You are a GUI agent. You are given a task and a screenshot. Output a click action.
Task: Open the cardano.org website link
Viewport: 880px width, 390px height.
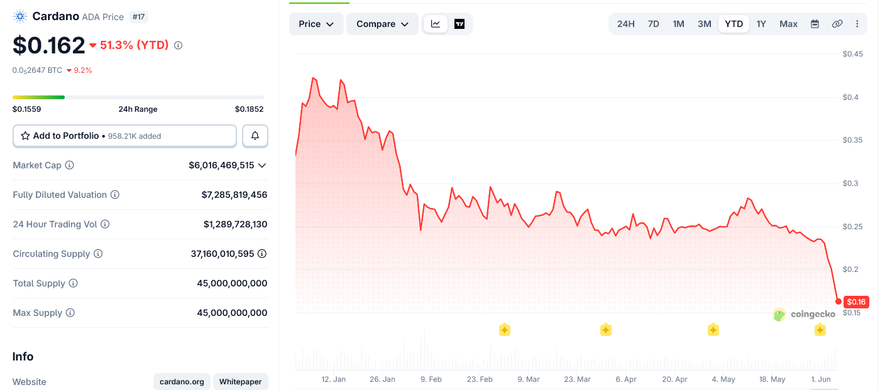(x=182, y=382)
